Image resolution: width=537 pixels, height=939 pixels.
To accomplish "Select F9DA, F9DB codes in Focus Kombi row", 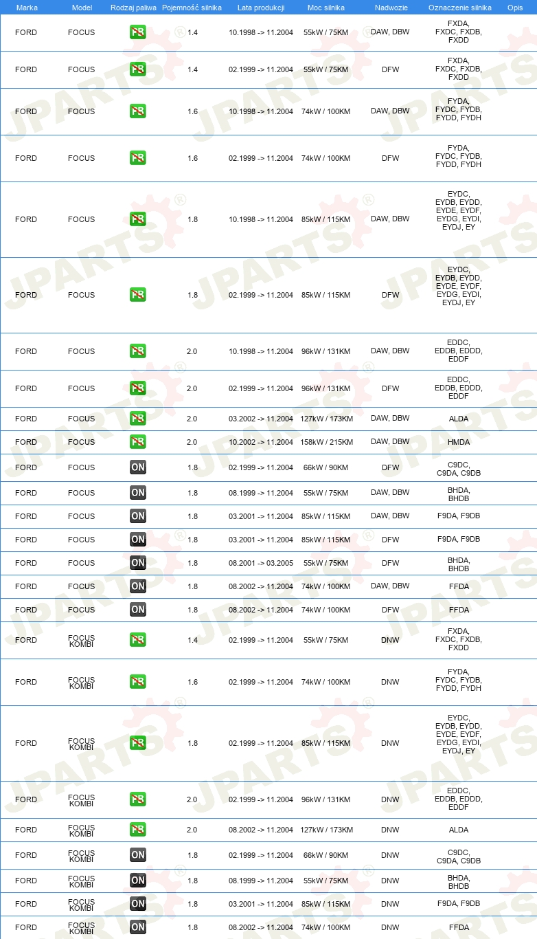I will coord(459,904).
